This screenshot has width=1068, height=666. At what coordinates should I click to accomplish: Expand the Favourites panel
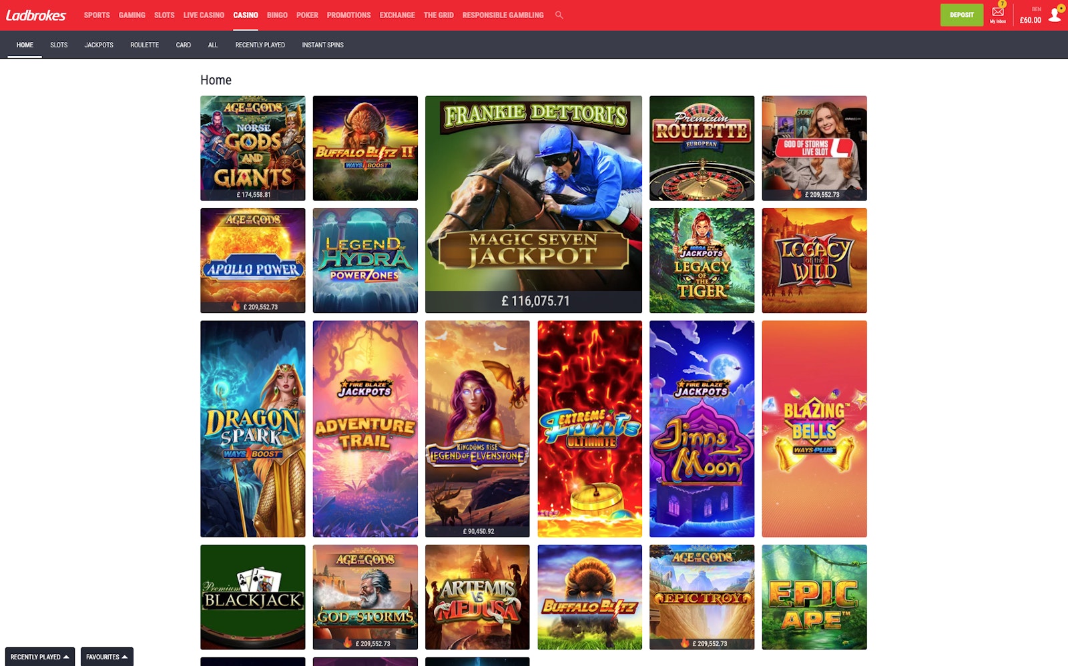coord(106,657)
